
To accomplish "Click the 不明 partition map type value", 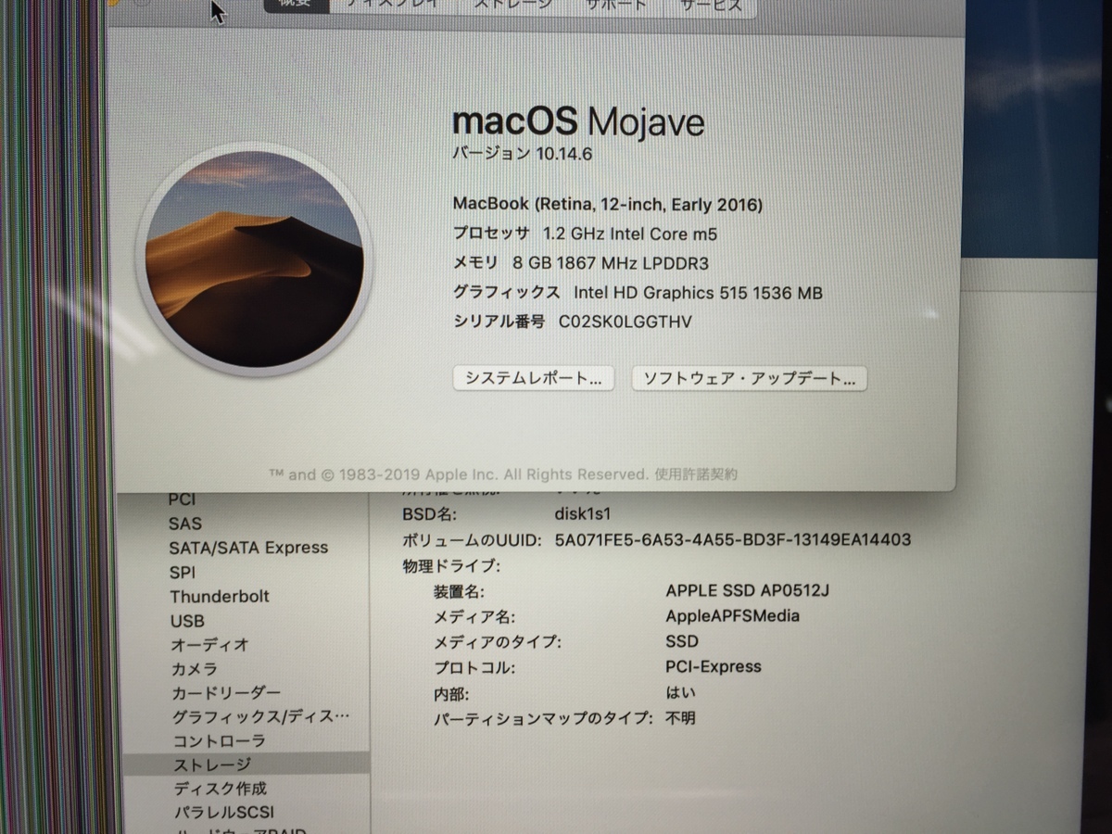I will pyautogui.click(x=680, y=717).
